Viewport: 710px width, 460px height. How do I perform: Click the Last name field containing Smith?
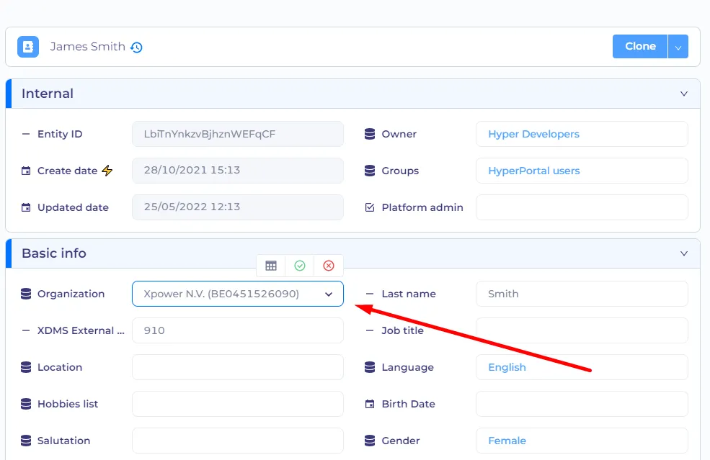(x=582, y=294)
